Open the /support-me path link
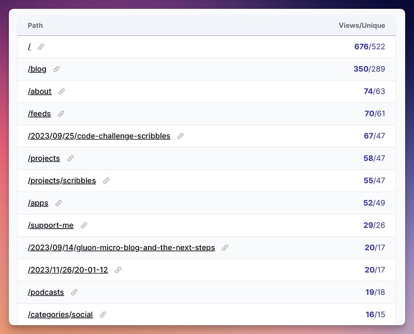This screenshot has height=334, width=414. tap(51, 225)
